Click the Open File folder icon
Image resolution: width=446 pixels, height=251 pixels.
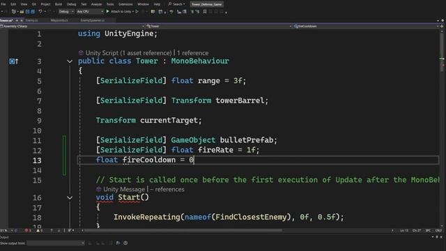[x=22, y=12]
